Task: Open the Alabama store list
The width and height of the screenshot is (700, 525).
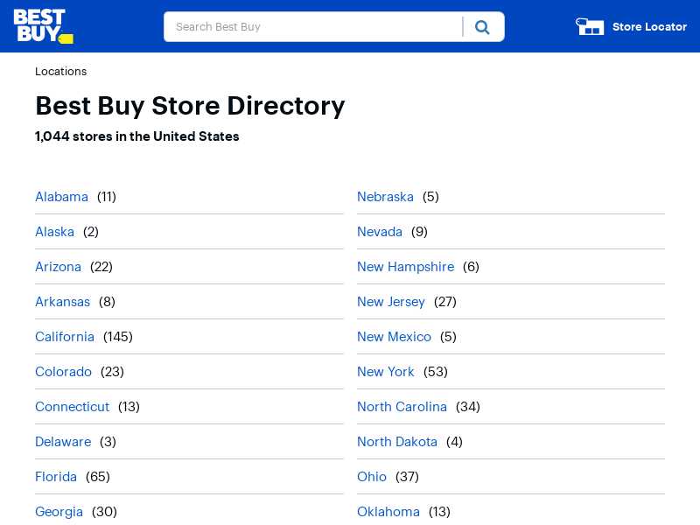Action: pyautogui.click(x=61, y=197)
